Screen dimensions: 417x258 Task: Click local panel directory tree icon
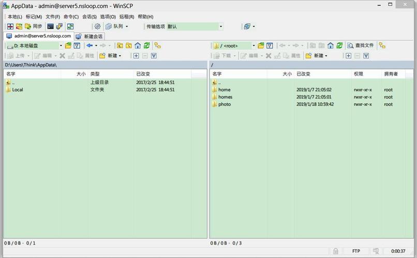158,45
